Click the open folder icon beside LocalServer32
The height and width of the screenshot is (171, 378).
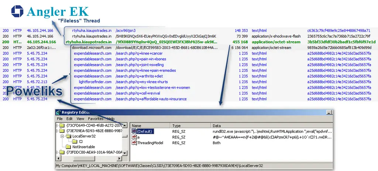click(69, 136)
